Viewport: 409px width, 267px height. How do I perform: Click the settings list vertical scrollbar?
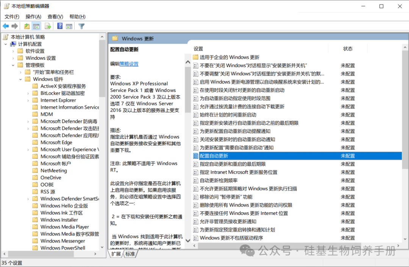(405, 113)
